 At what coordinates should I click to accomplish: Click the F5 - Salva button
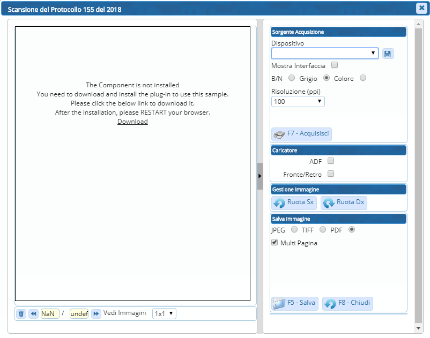tap(294, 303)
